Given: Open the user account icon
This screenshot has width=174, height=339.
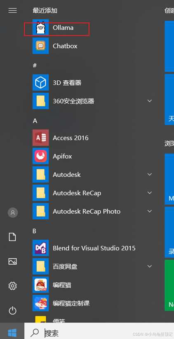Looking at the screenshot, I should click(x=13, y=213).
